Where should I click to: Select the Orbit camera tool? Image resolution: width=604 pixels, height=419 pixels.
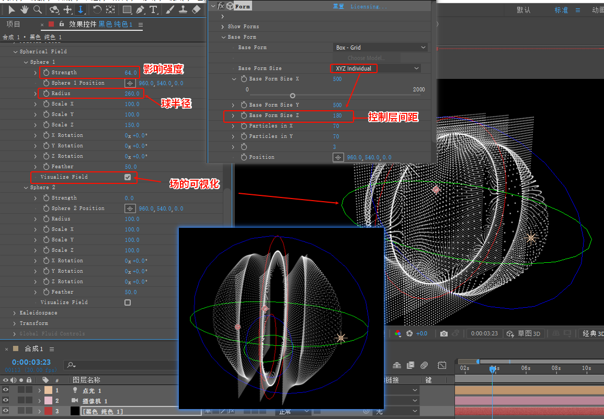(55, 9)
